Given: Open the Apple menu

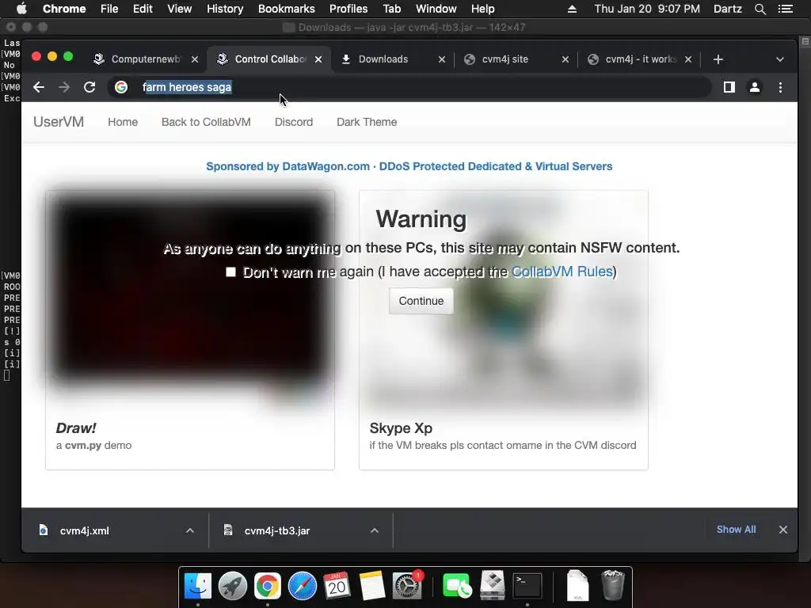Looking at the screenshot, I should pyautogui.click(x=21, y=9).
